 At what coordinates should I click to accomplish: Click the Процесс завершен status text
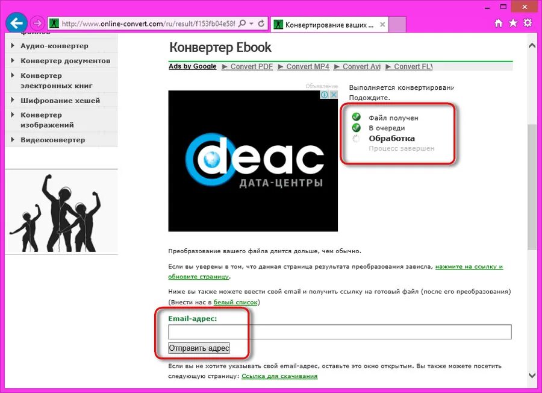[401, 148]
